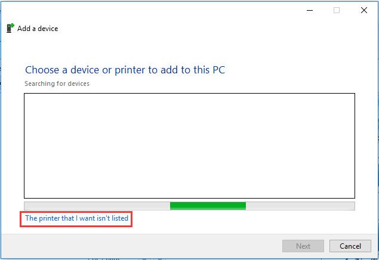This screenshot has width=379, height=260.
Task: Click the disabled maximize window icon
Action: pyautogui.click(x=337, y=10)
